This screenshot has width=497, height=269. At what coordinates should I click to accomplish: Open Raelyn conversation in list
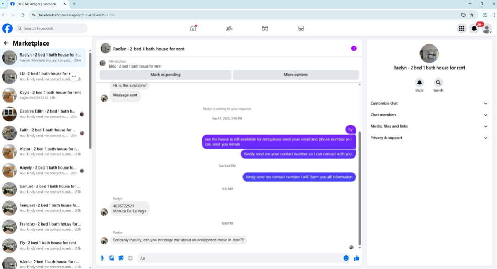point(43,58)
